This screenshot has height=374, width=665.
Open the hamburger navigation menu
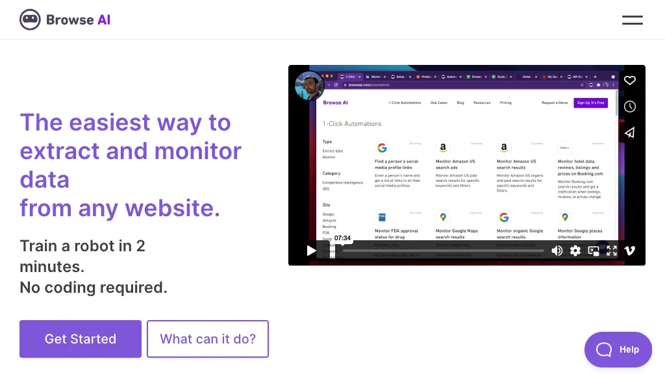[x=632, y=20]
